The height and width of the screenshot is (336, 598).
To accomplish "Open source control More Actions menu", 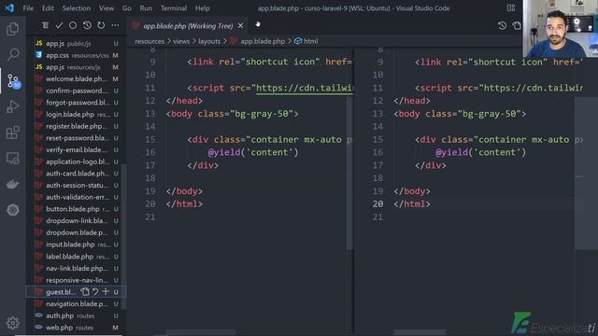I will click(115, 25).
